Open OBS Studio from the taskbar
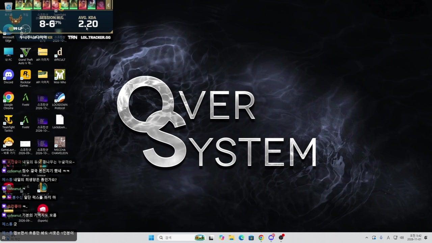432x243 pixels. [x=281, y=238]
